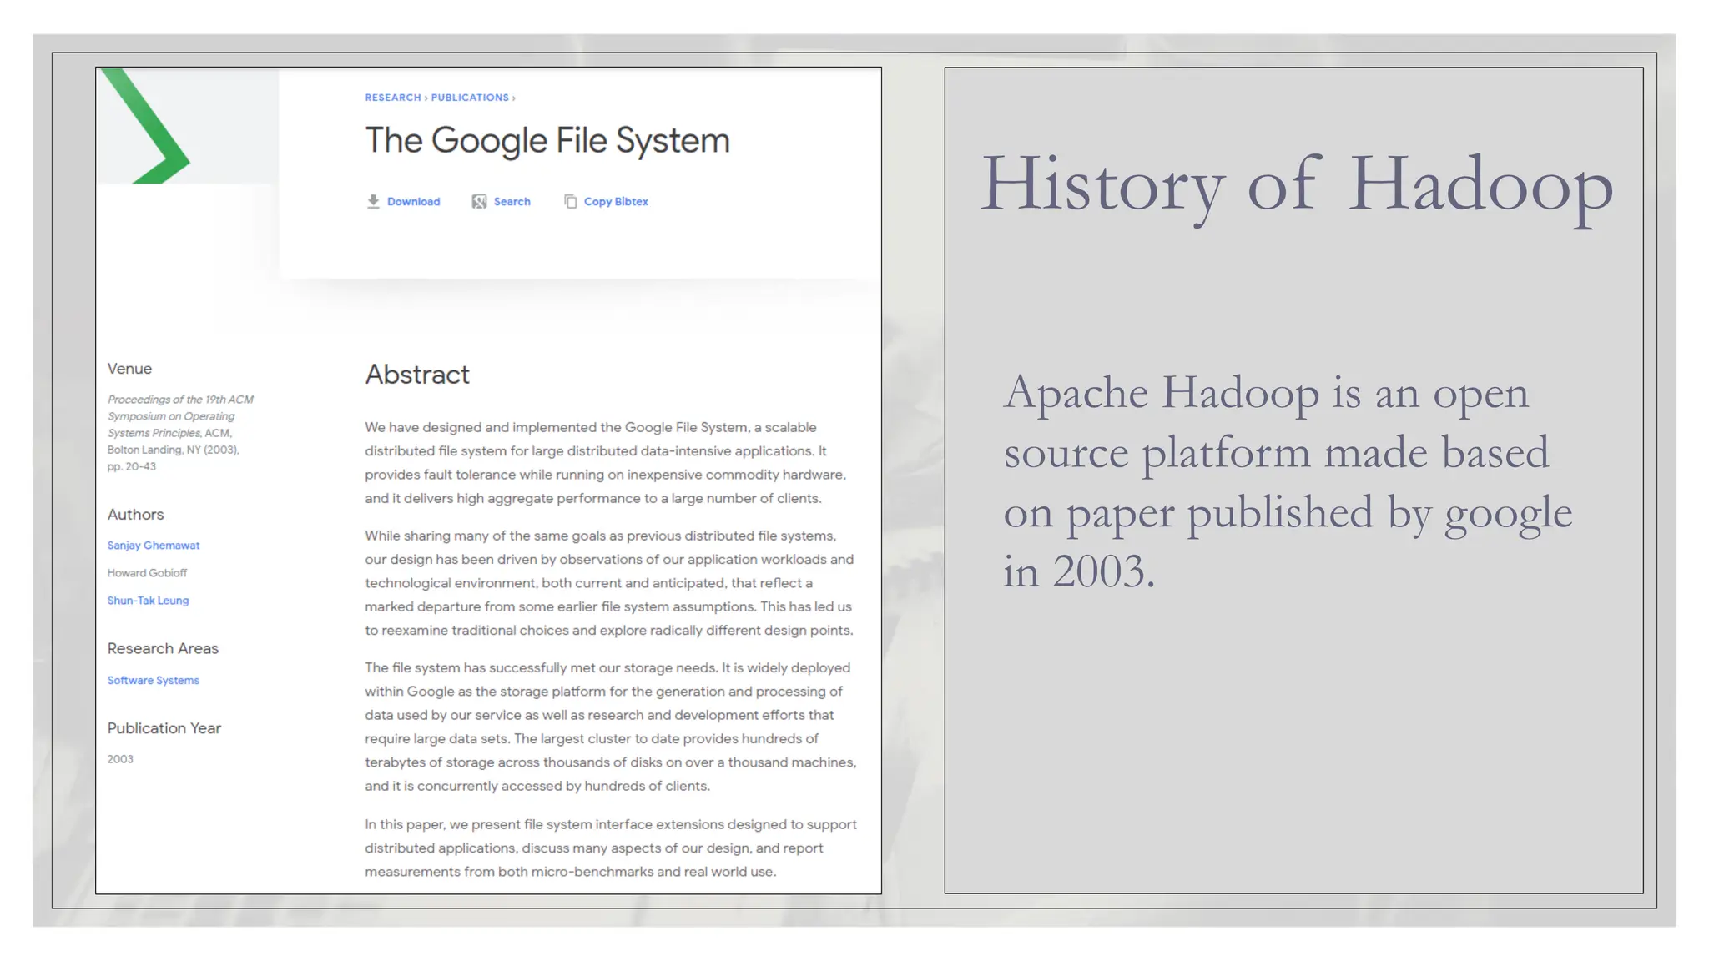Open the Search link

tap(512, 201)
